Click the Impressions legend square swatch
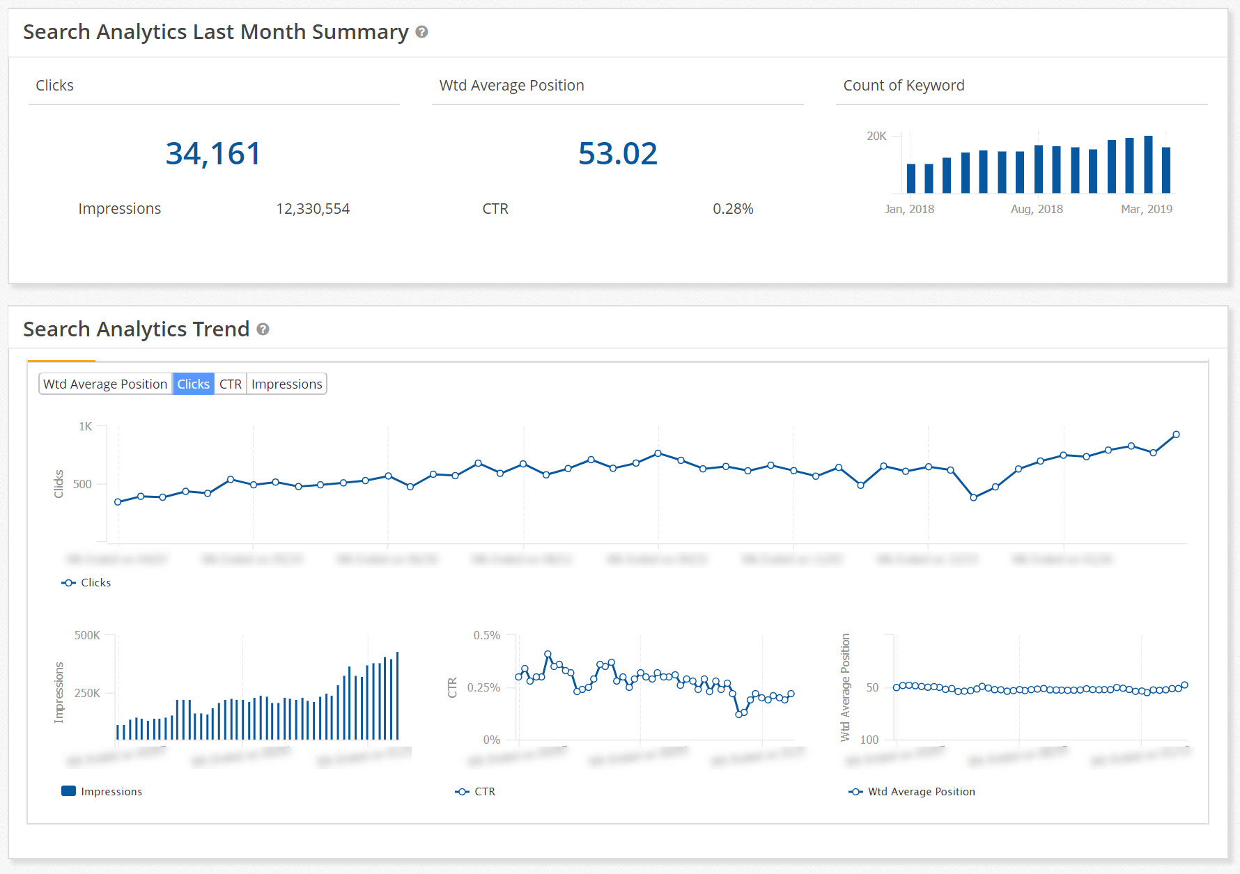Viewport: 1240px width, 874px height. pyautogui.click(x=68, y=790)
